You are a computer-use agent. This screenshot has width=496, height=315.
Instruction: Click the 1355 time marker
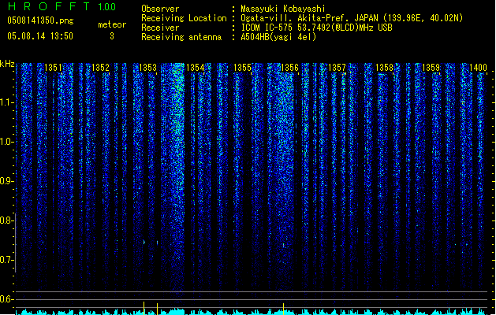pyautogui.click(x=242, y=68)
